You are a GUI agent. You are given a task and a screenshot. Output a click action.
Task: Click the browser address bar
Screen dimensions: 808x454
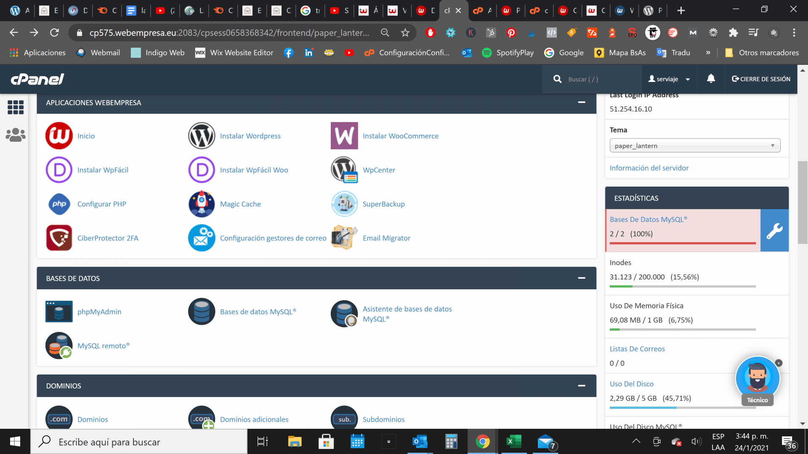pos(229,33)
